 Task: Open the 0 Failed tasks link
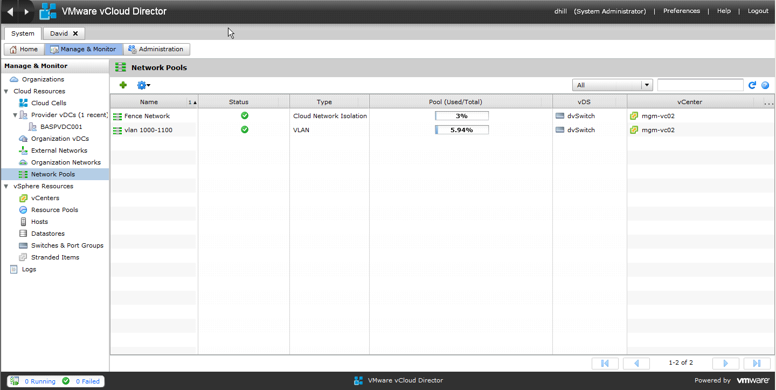click(87, 381)
